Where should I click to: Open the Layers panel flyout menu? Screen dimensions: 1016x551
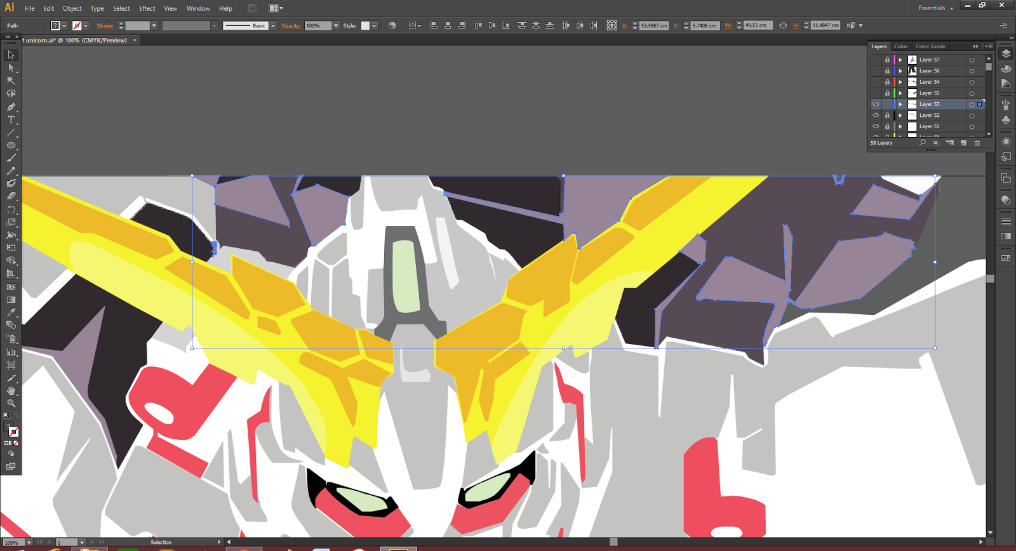click(x=989, y=46)
